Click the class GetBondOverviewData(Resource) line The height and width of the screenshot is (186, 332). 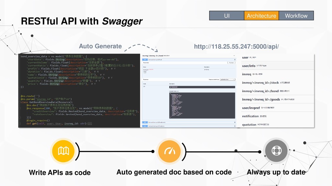pyautogui.click(x=47, y=102)
